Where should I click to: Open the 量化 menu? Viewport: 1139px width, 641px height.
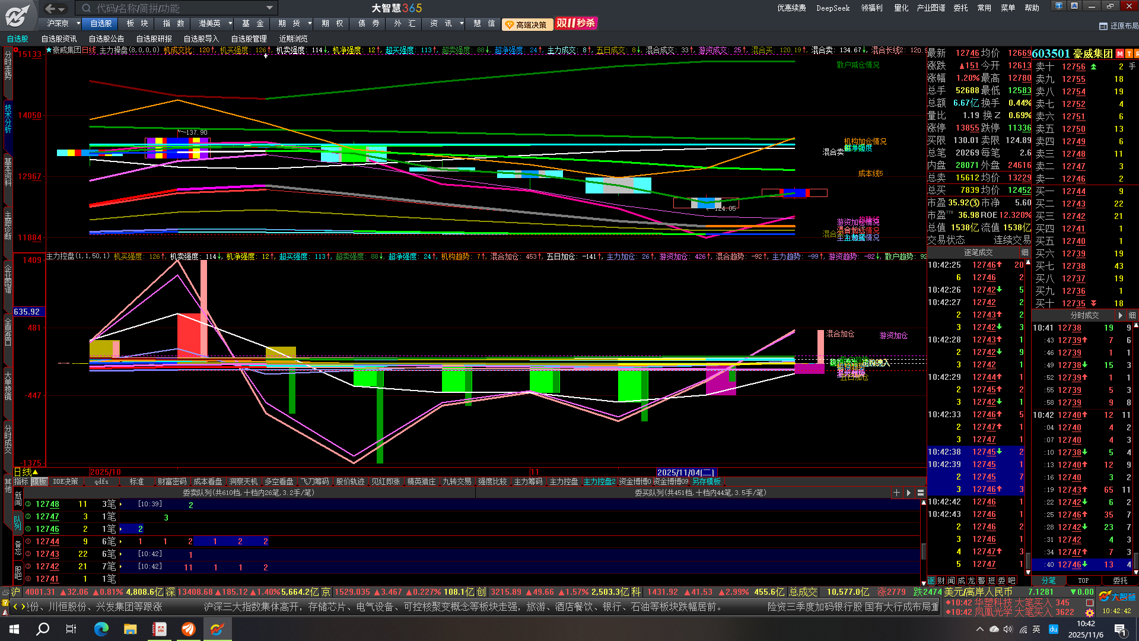click(x=901, y=8)
